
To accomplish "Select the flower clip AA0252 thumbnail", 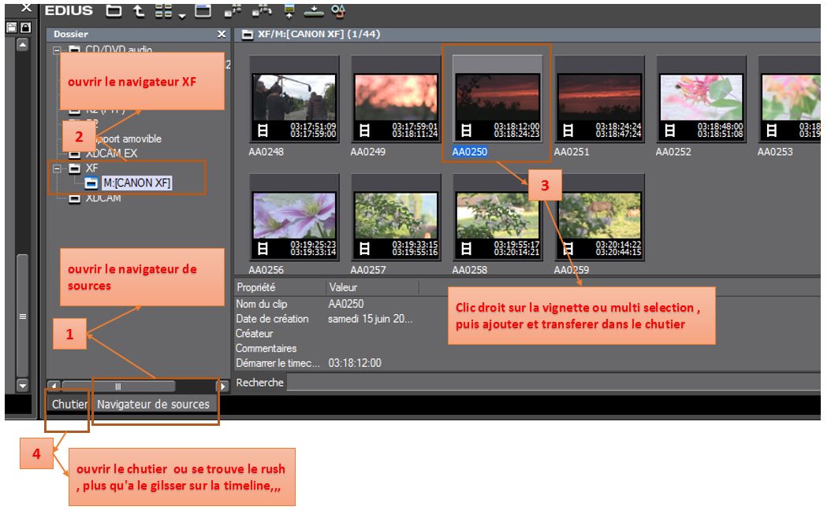I will [x=701, y=99].
